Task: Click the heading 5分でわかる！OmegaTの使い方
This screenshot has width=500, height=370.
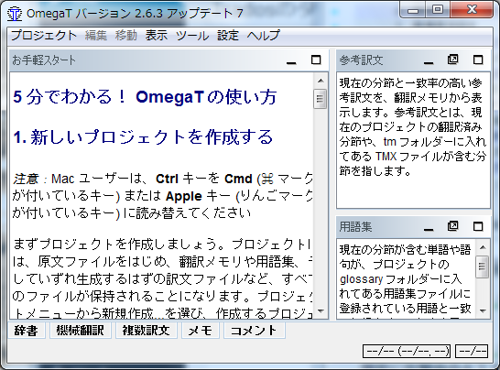Action: coord(145,97)
